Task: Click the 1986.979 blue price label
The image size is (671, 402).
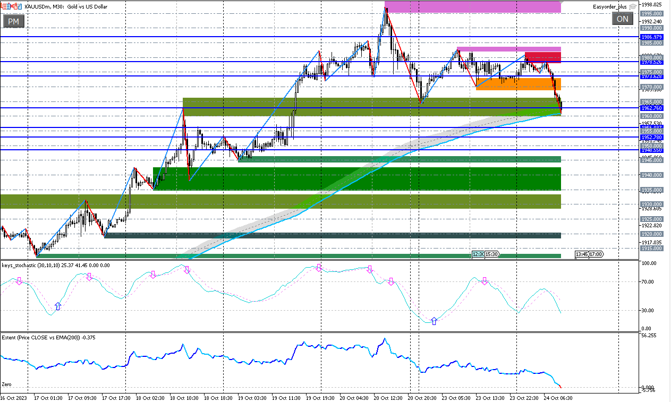Action: pos(651,37)
